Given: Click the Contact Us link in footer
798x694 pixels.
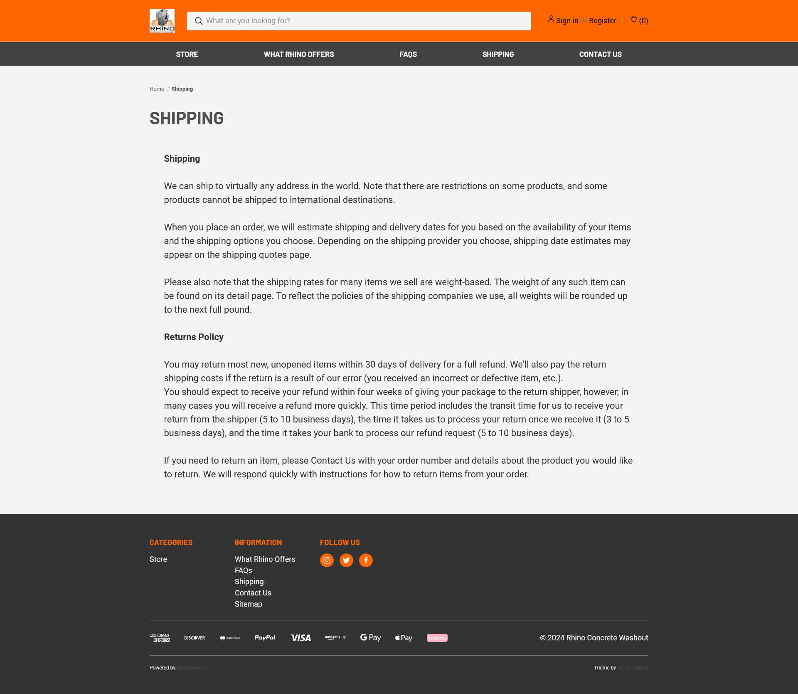Looking at the screenshot, I should (252, 593).
